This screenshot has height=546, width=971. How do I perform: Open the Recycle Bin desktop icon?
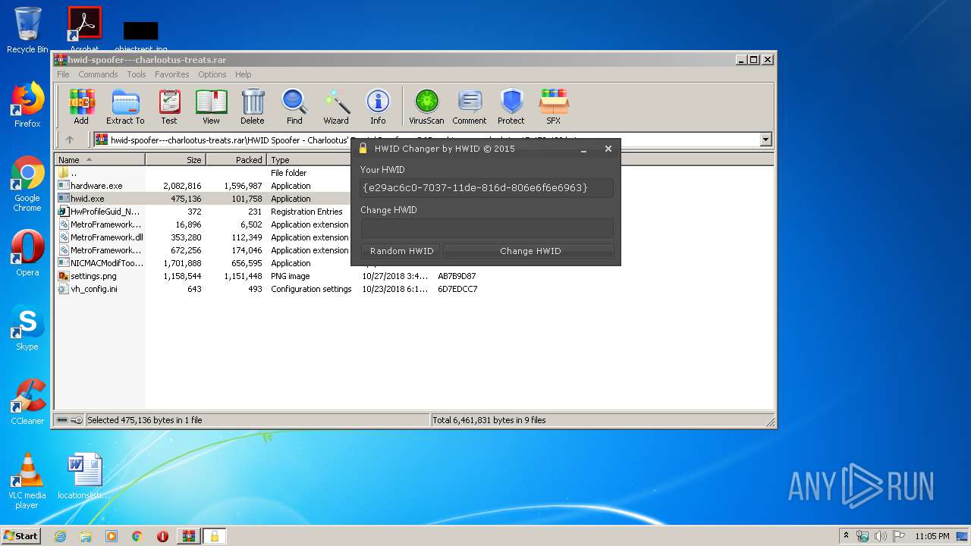(x=27, y=30)
